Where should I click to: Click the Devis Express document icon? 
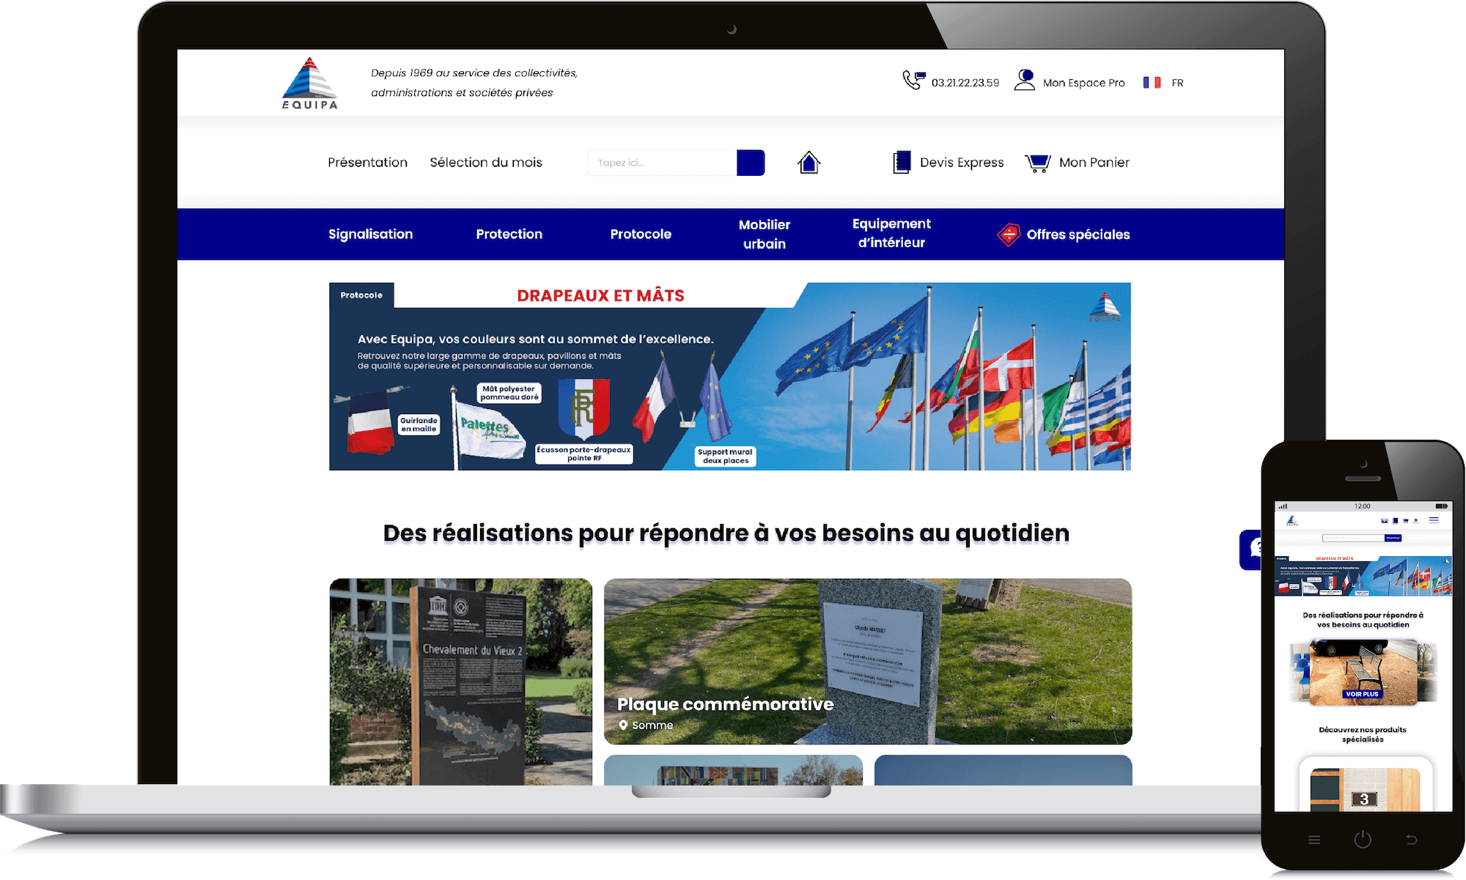(902, 161)
